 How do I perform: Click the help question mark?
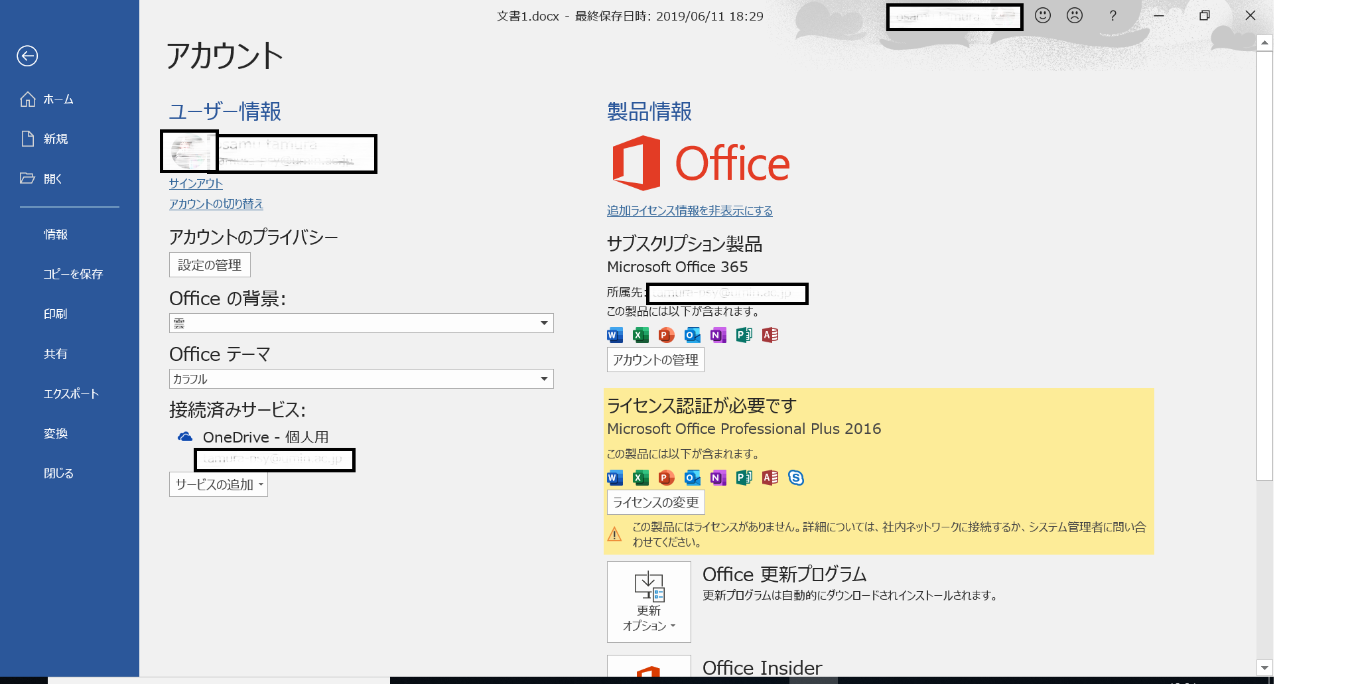[1112, 15]
